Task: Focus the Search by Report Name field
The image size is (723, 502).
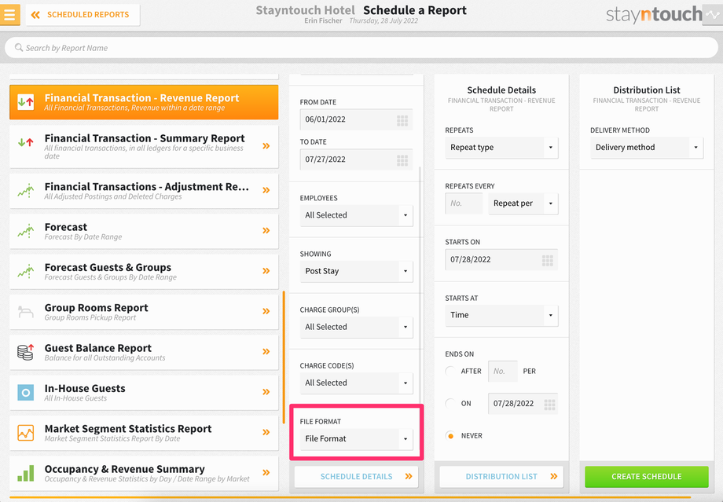Action: pos(361,47)
